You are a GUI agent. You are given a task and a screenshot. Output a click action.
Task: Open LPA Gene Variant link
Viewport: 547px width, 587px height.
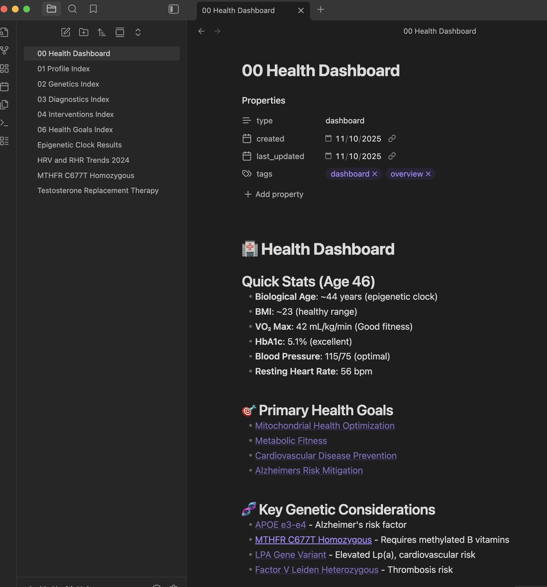point(290,555)
